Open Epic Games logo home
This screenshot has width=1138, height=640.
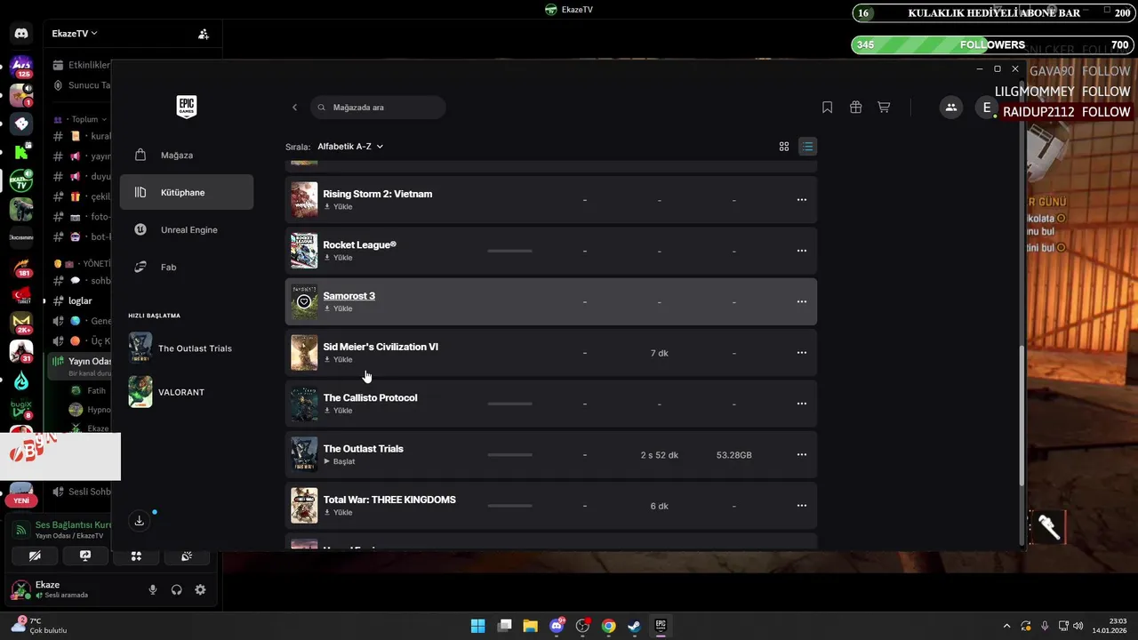(186, 107)
